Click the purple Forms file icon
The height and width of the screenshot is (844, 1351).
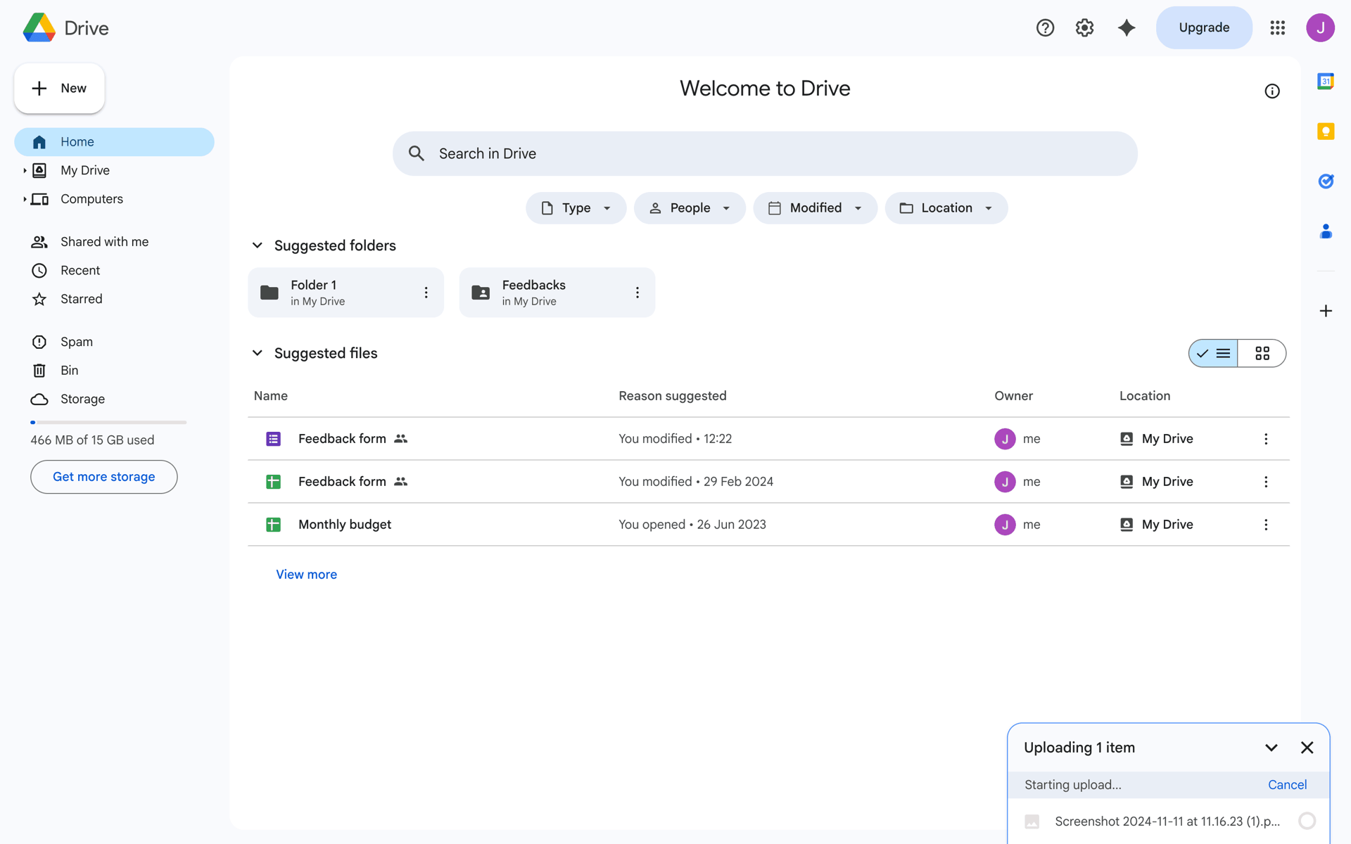(x=273, y=439)
